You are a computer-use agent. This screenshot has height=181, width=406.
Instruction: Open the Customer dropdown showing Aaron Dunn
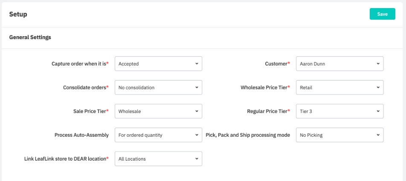pos(339,64)
